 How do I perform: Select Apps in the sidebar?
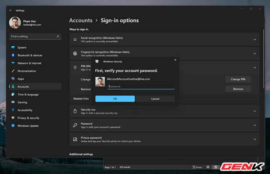[35, 79]
